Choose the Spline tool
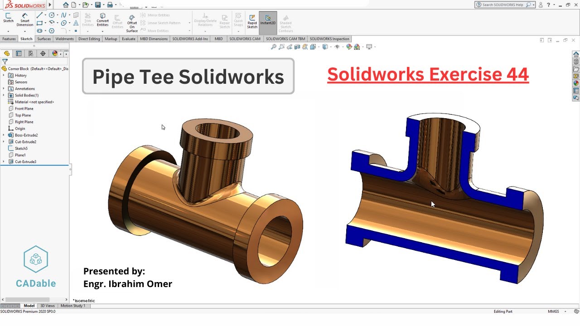Screen dimensions: 580x326 [x=63, y=15]
